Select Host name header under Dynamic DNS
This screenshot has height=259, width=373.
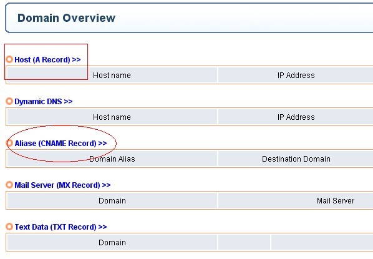pyautogui.click(x=112, y=117)
